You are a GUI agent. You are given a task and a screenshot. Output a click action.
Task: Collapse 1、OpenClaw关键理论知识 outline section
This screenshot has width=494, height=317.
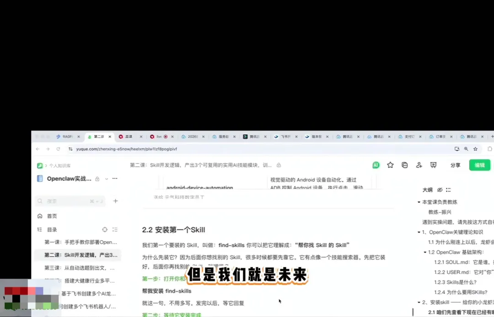pyautogui.click(x=419, y=232)
